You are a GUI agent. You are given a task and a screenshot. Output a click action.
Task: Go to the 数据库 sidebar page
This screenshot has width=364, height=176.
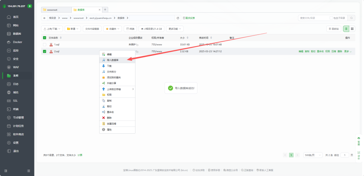pos(17,34)
